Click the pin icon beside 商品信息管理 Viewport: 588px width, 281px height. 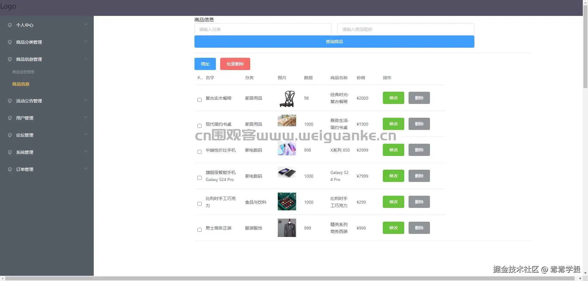point(10,59)
